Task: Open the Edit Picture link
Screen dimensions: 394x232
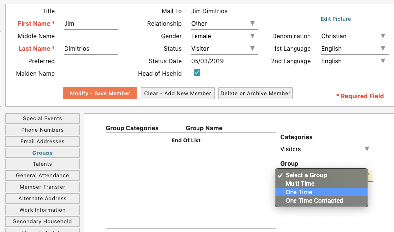Action: pos(336,19)
